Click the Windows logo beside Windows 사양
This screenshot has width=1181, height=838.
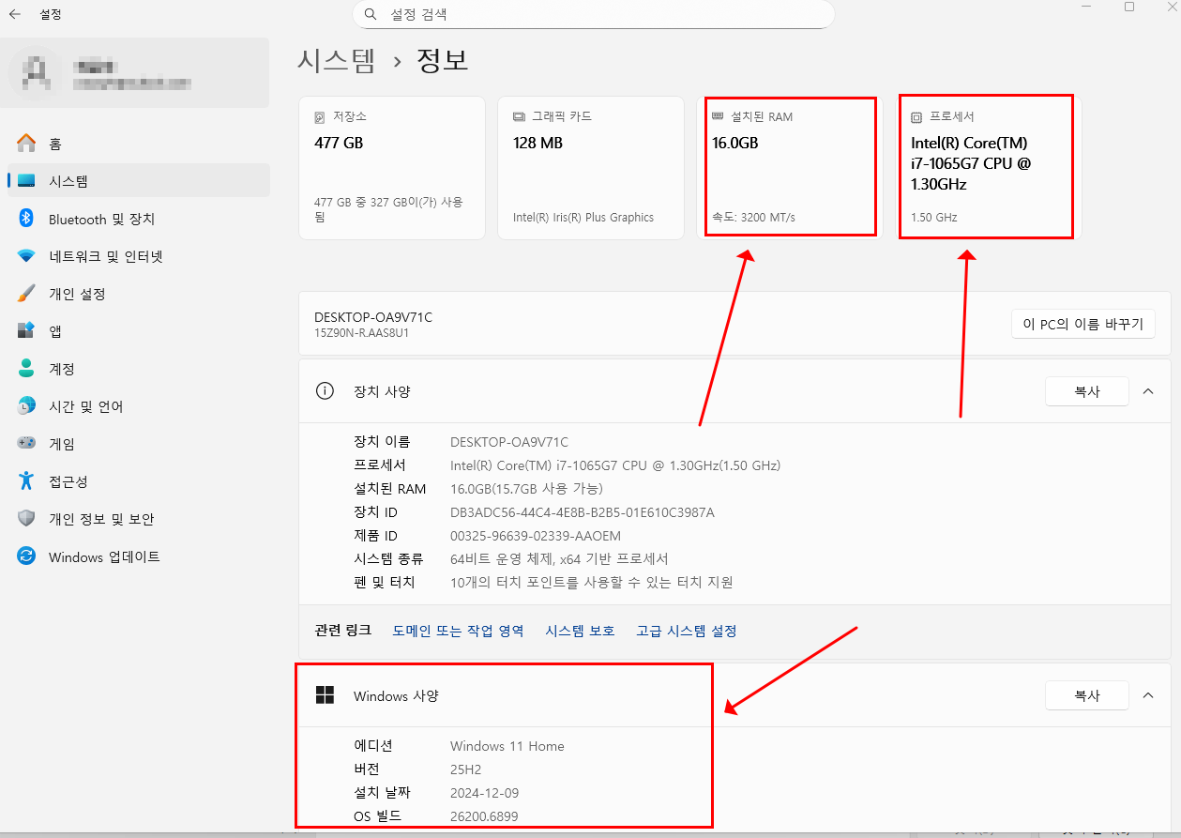[325, 695]
